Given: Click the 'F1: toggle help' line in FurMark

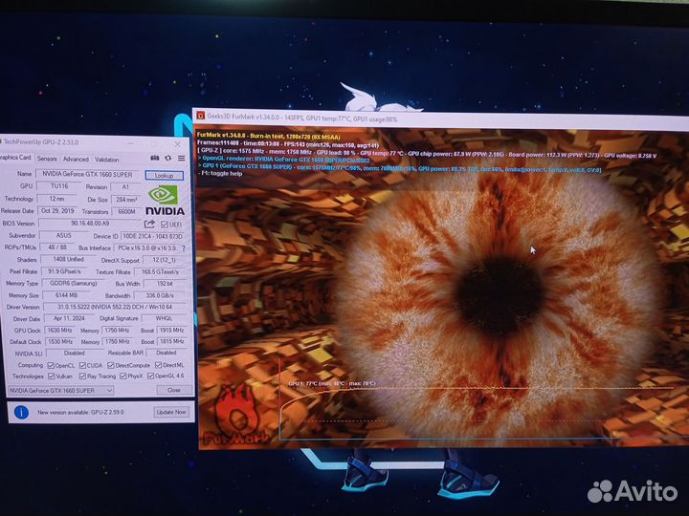Looking at the screenshot, I should click(x=221, y=173).
